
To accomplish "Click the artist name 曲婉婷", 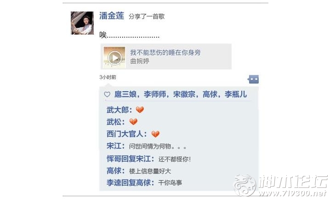I will coord(140,61).
